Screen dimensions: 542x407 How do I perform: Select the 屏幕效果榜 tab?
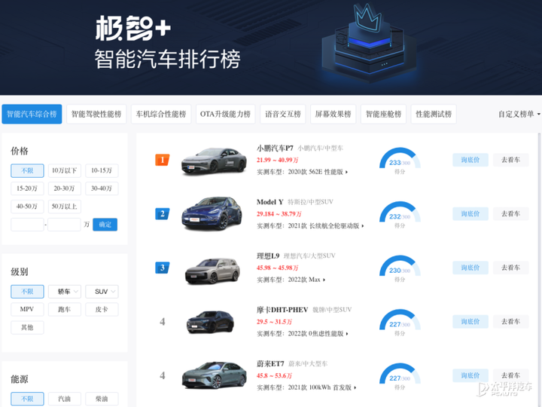pos(333,114)
